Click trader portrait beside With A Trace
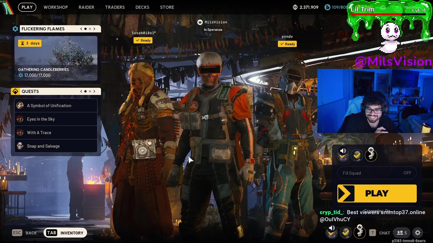This screenshot has width=433, height=243. [x=20, y=133]
